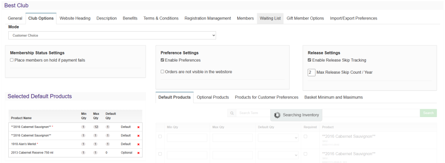Open the Benefits tab
This screenshot has height=163, width=445.
click(130, 18)
